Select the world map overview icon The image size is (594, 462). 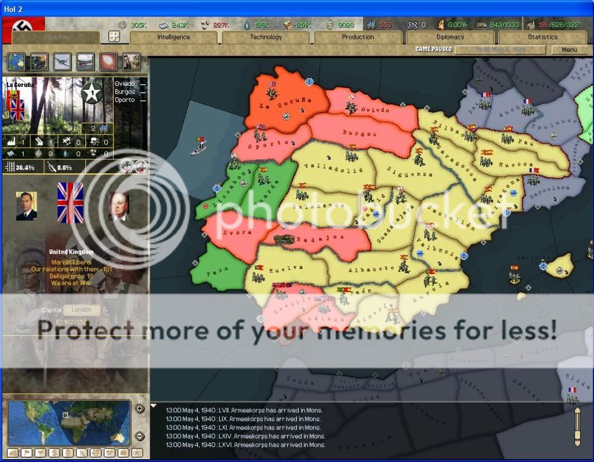pos(16,61)
